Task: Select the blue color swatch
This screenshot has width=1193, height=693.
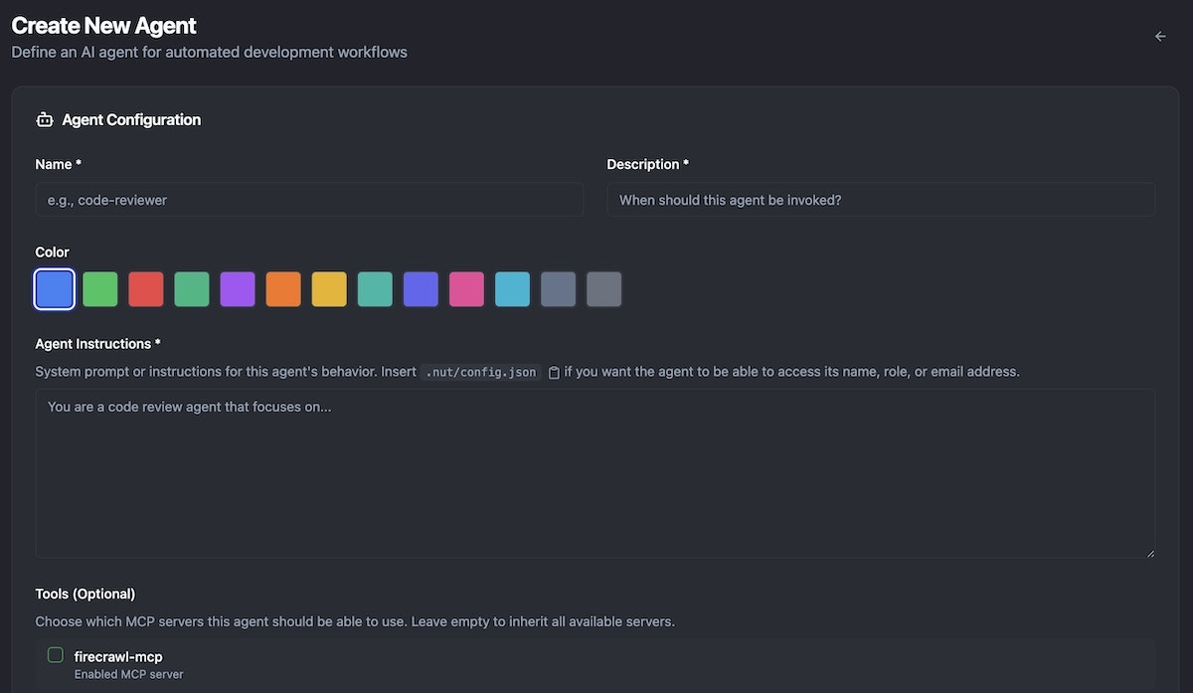Action: [54, 289]
